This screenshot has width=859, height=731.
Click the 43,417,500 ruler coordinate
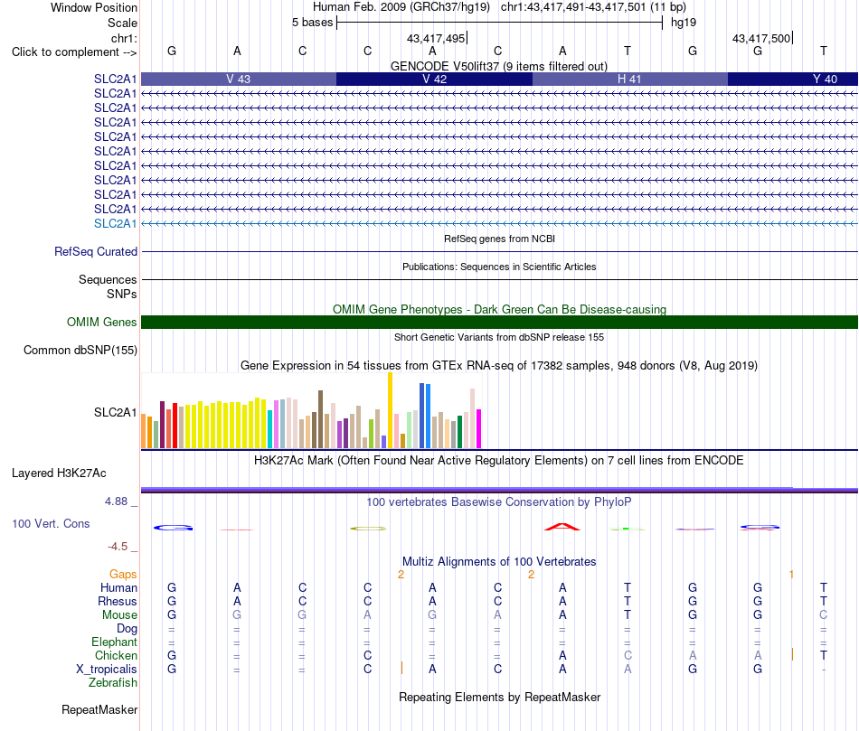(761, 38)
